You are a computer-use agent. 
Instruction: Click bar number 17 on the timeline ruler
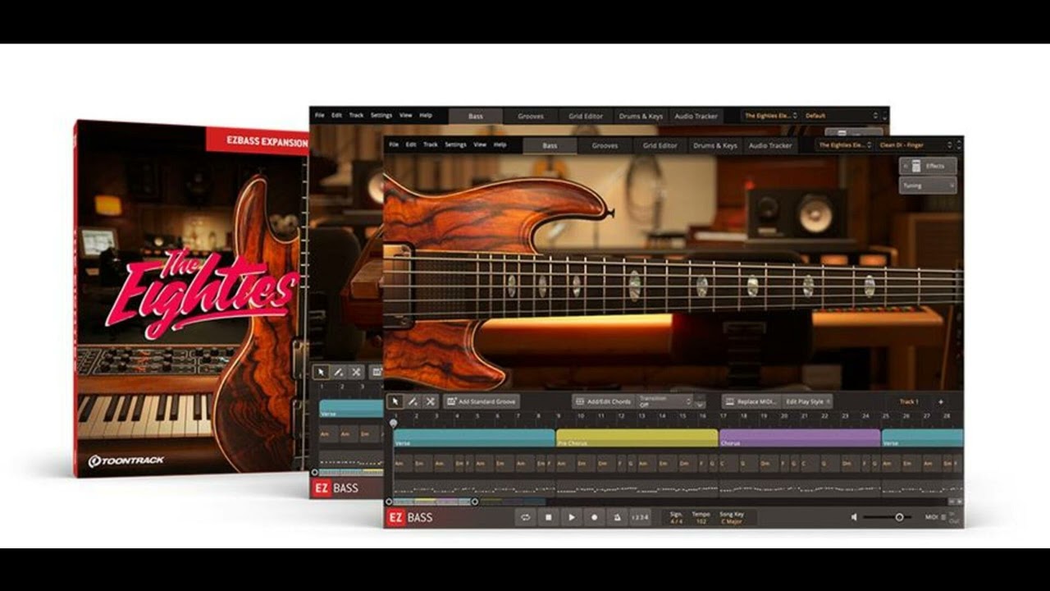[723, 416]
